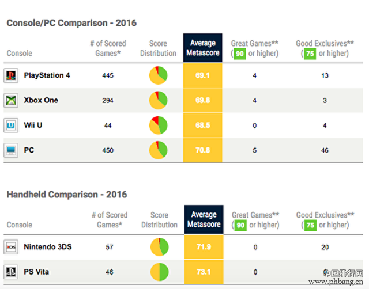This screenshot has height=289, width=369.
Task: Click the Xbox One average metascore 69.8 cell
Action: click(202, 101)
